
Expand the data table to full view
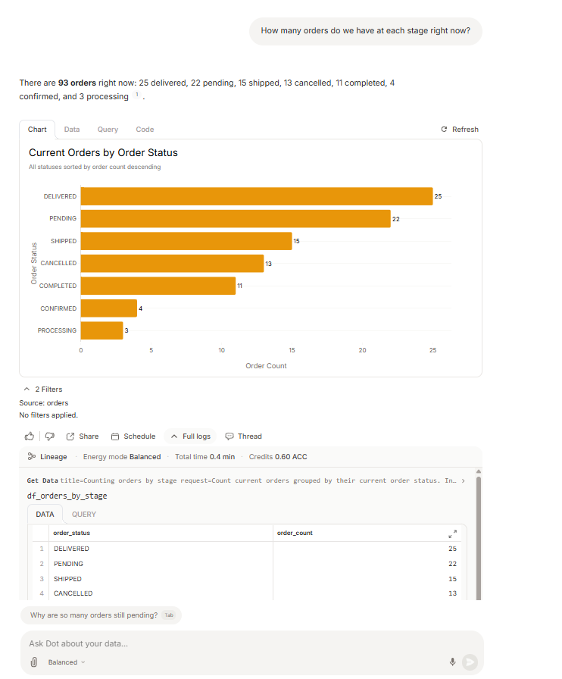pos(452,534)
